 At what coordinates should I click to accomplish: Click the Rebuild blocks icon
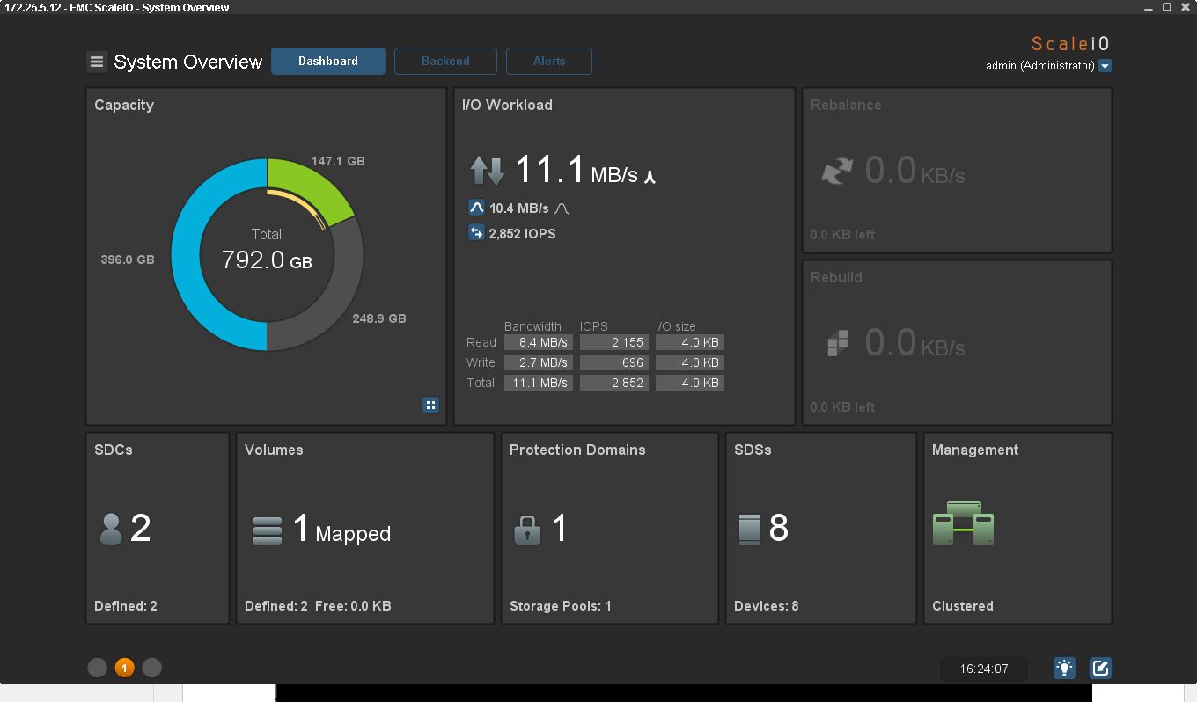[x=838, y=343]
